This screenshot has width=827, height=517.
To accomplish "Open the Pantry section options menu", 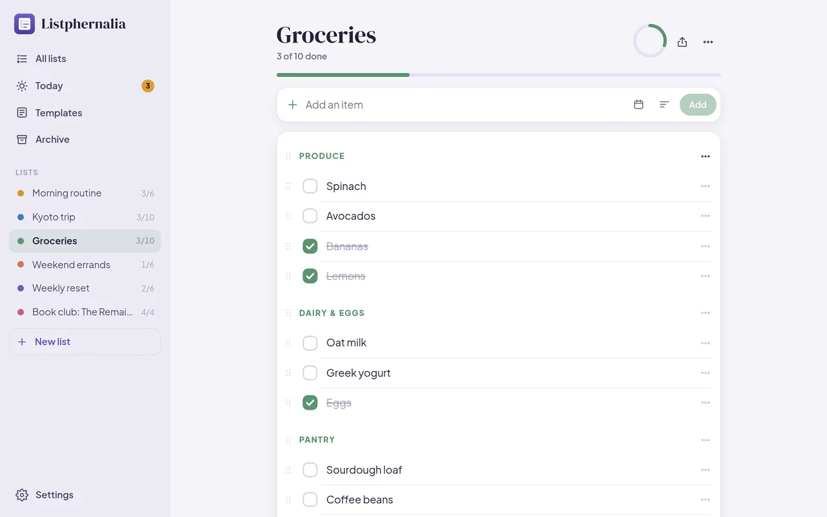I will pyautogui.click(x=706, y=440).
